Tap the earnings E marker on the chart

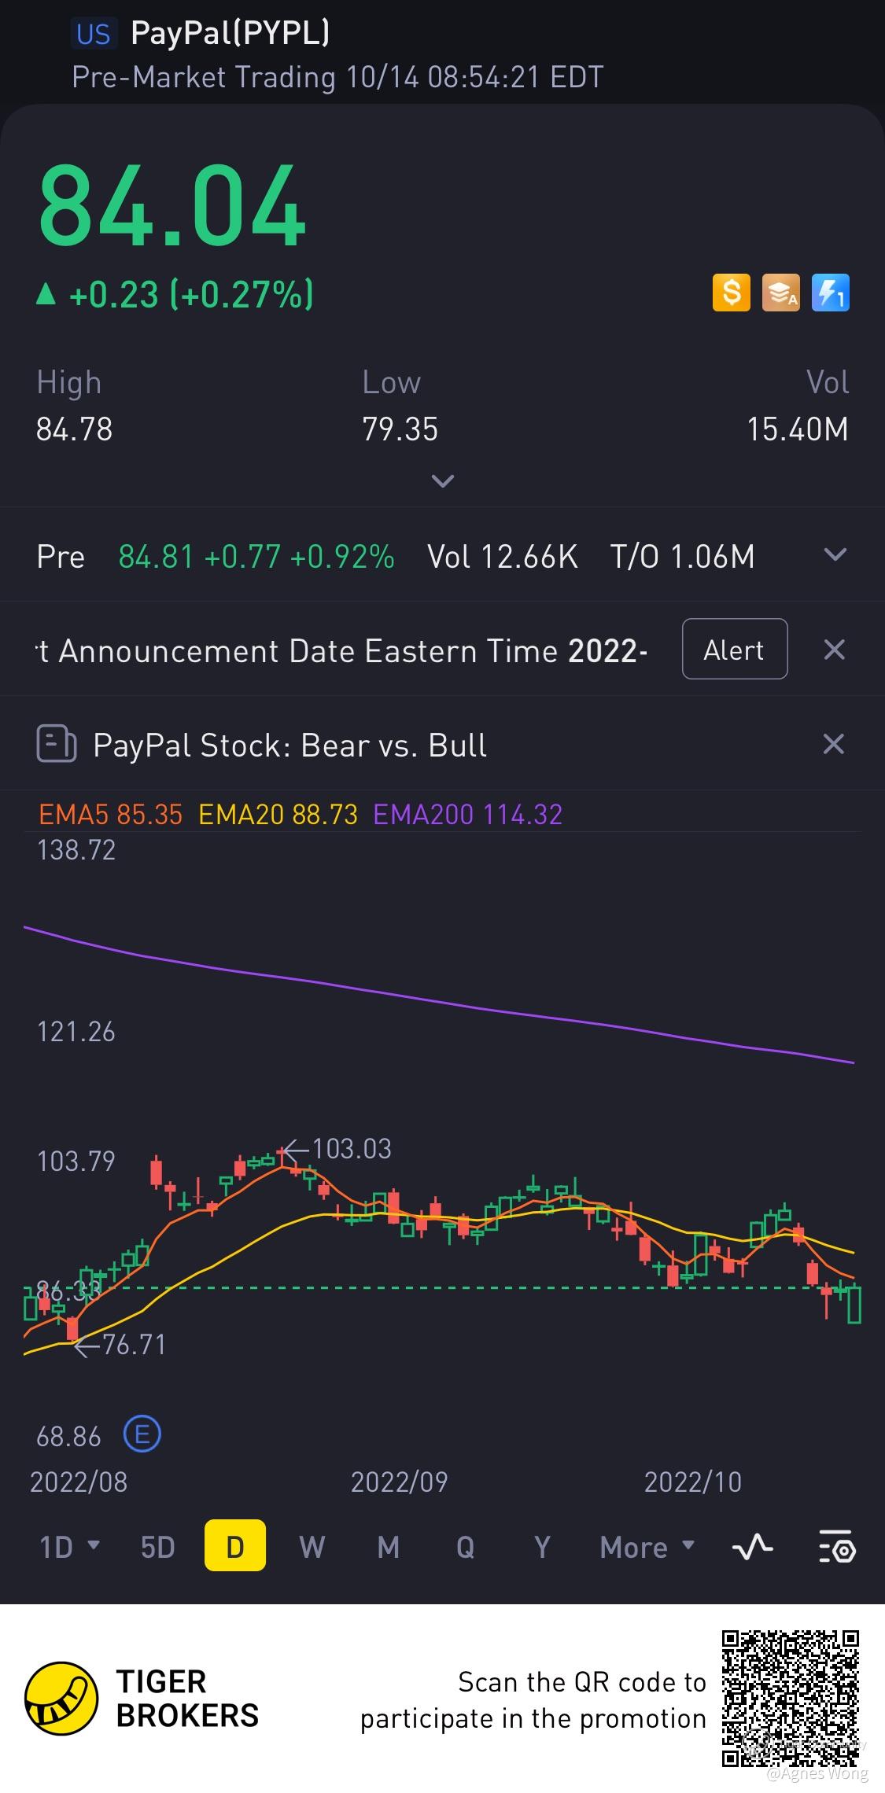142,1434
